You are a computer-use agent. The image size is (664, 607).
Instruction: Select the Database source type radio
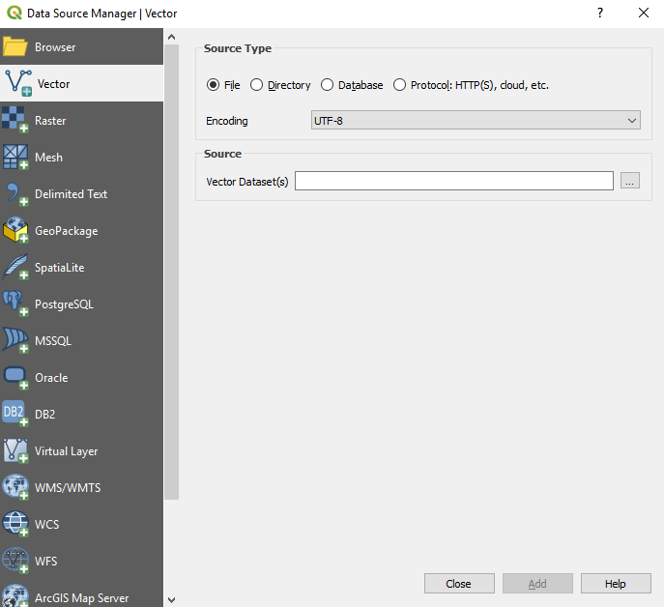[x=327, y=85]
